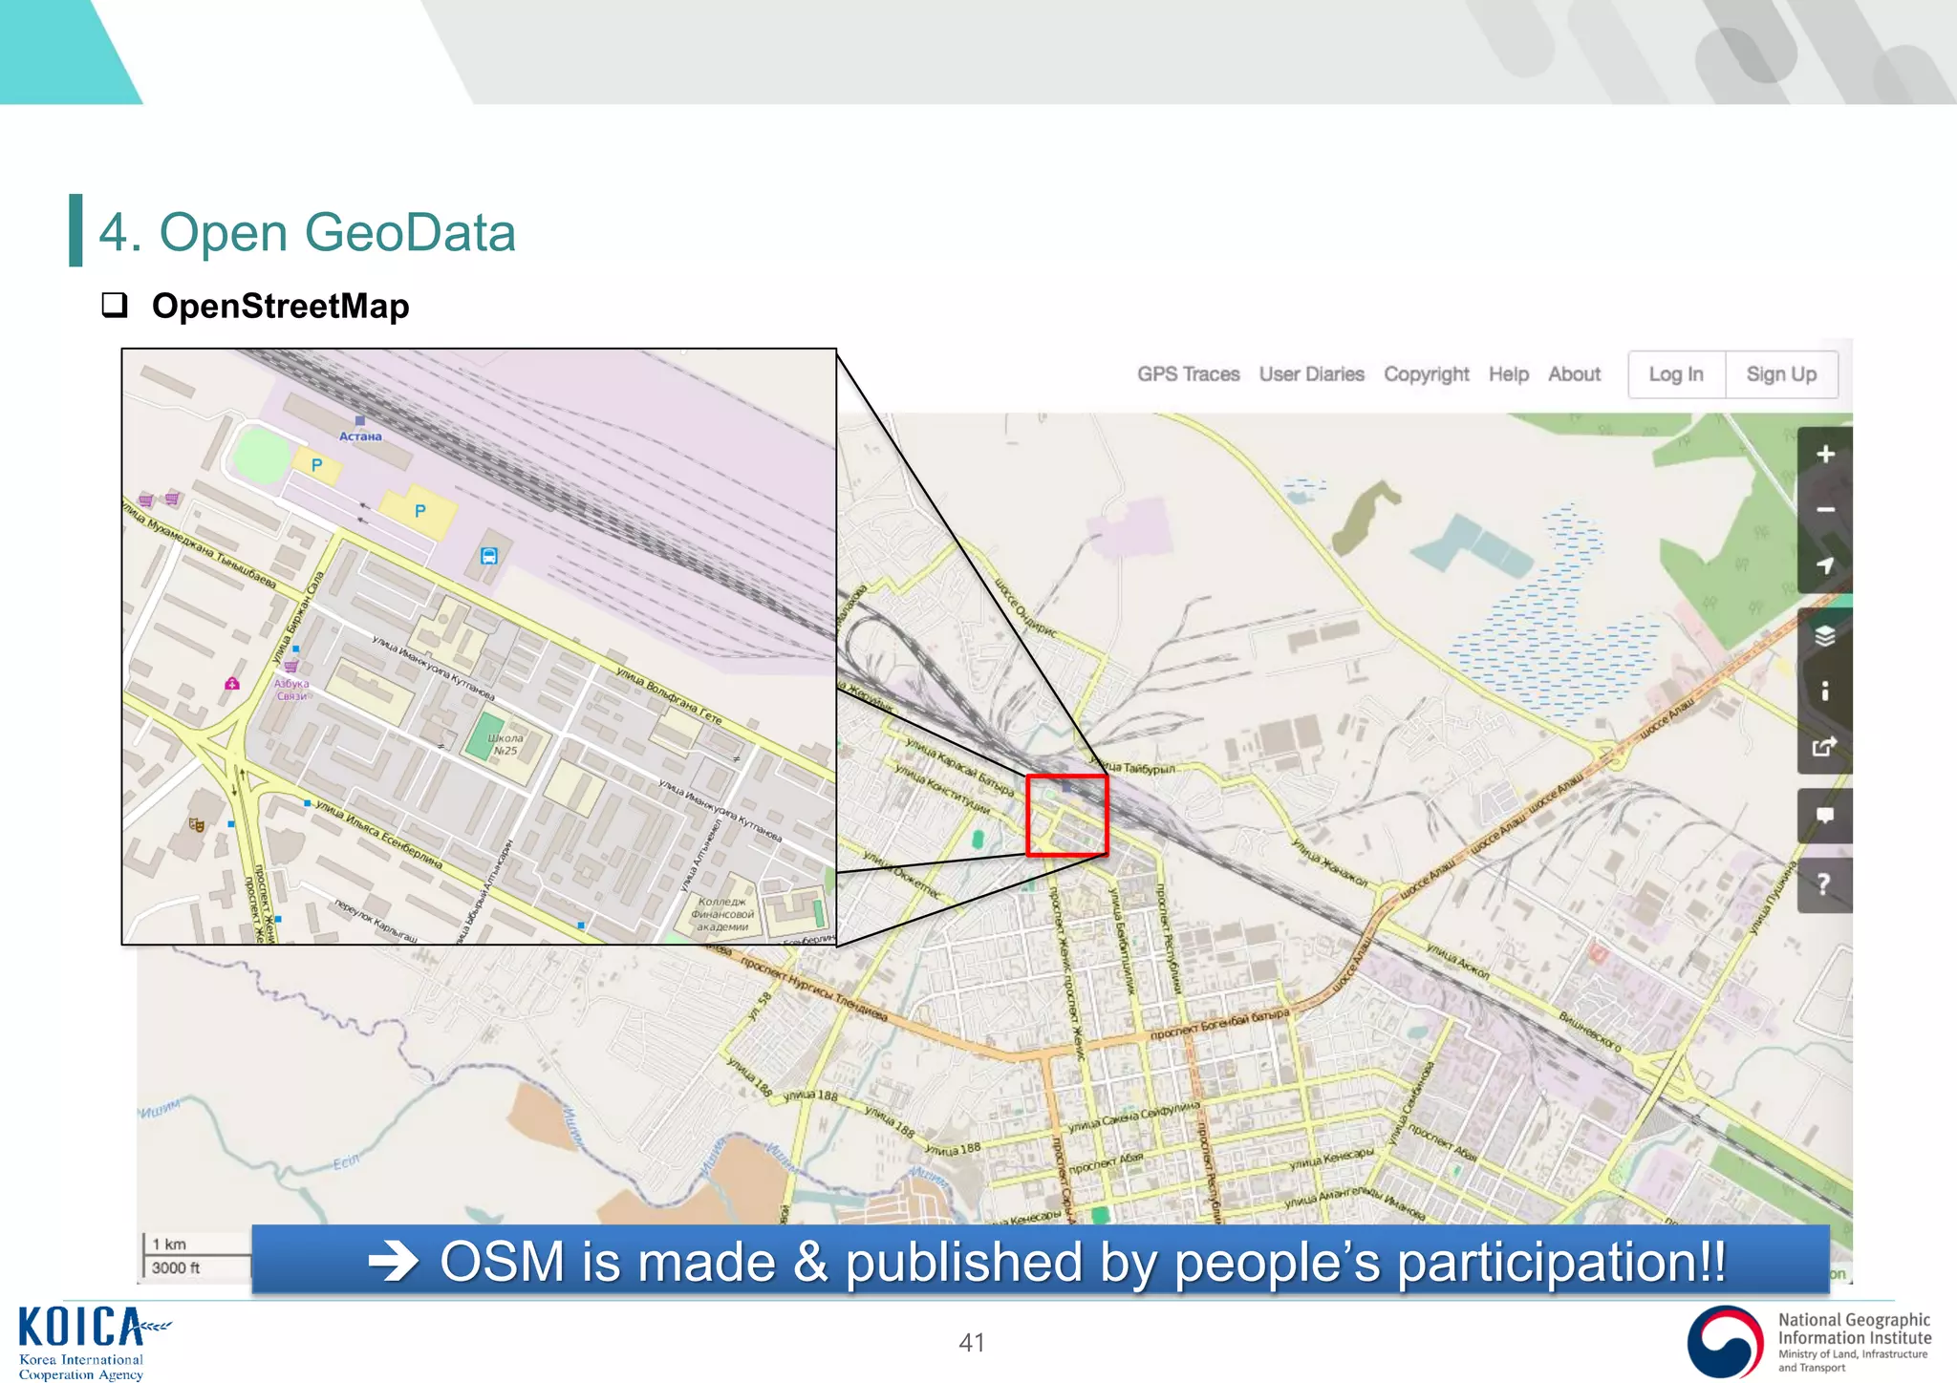Open the About page link
Image resolution: width=1957 pixels, height=1383 pixels.
1574,374
